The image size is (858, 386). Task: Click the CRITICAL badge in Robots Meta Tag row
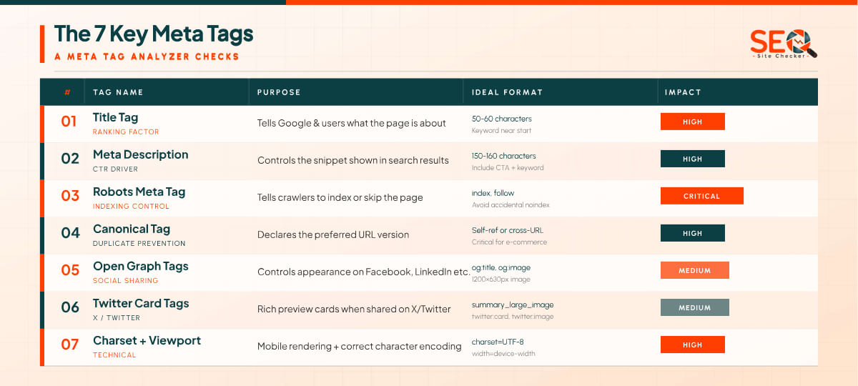pos(702,196)
